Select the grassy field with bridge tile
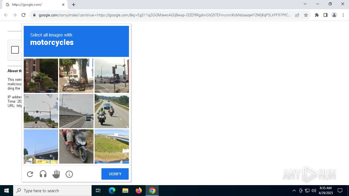Screen dimensions: 349x196 pos(112,146)
